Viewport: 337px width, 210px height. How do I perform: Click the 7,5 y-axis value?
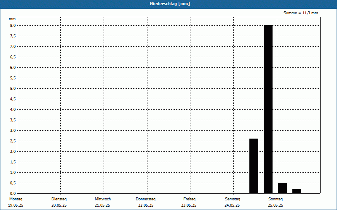click(13, 36)
